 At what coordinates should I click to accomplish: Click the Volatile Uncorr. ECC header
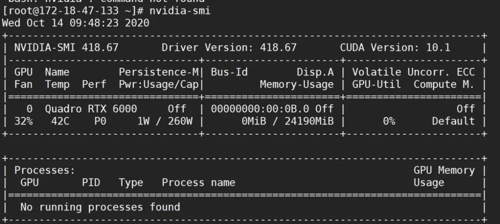tap(413, 72)
